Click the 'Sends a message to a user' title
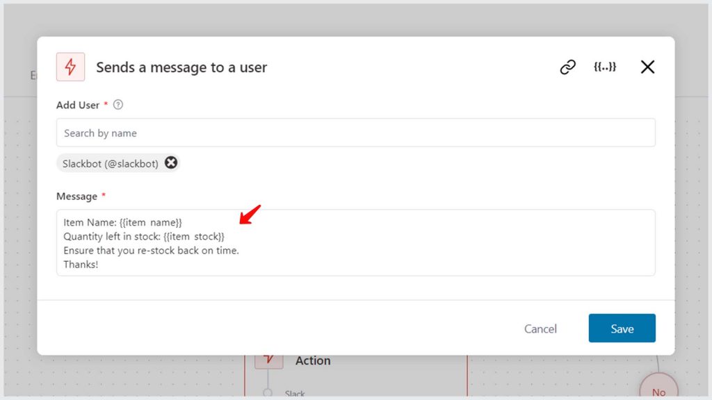Image resolution: width=712 pixels, height=400 pixels. coord(181,67)
